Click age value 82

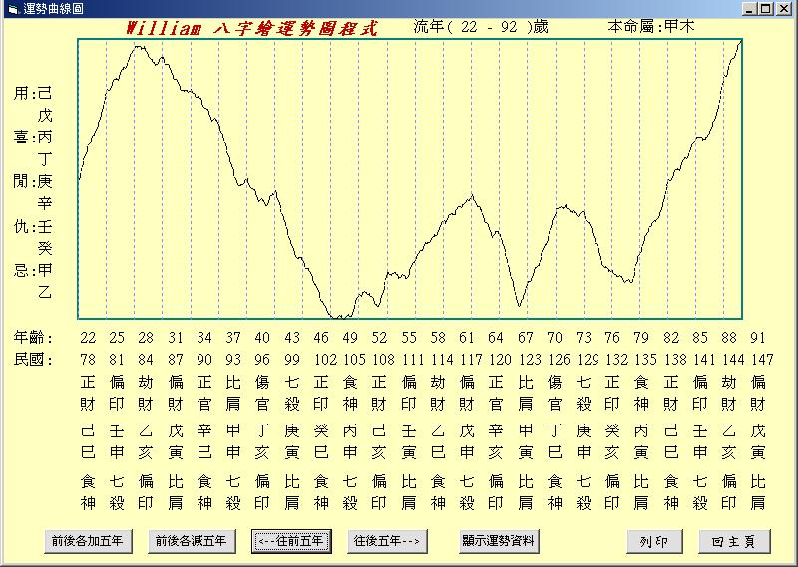click(671, 338)
